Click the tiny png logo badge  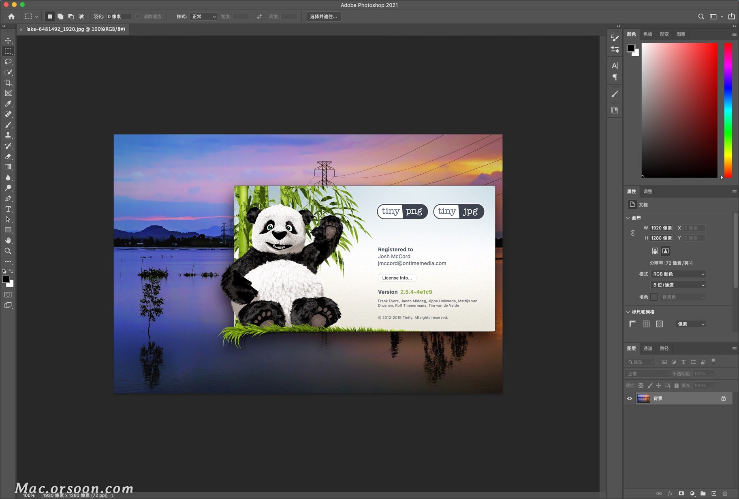point(402,211)
